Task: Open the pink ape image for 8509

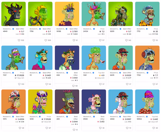Action: pyautogui.click(x=94, y=101)
